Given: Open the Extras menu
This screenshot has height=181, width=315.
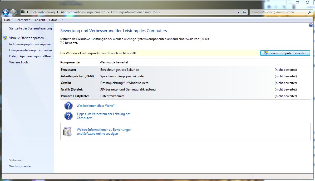Looking at the screenshot, I should tap(53, 20).
